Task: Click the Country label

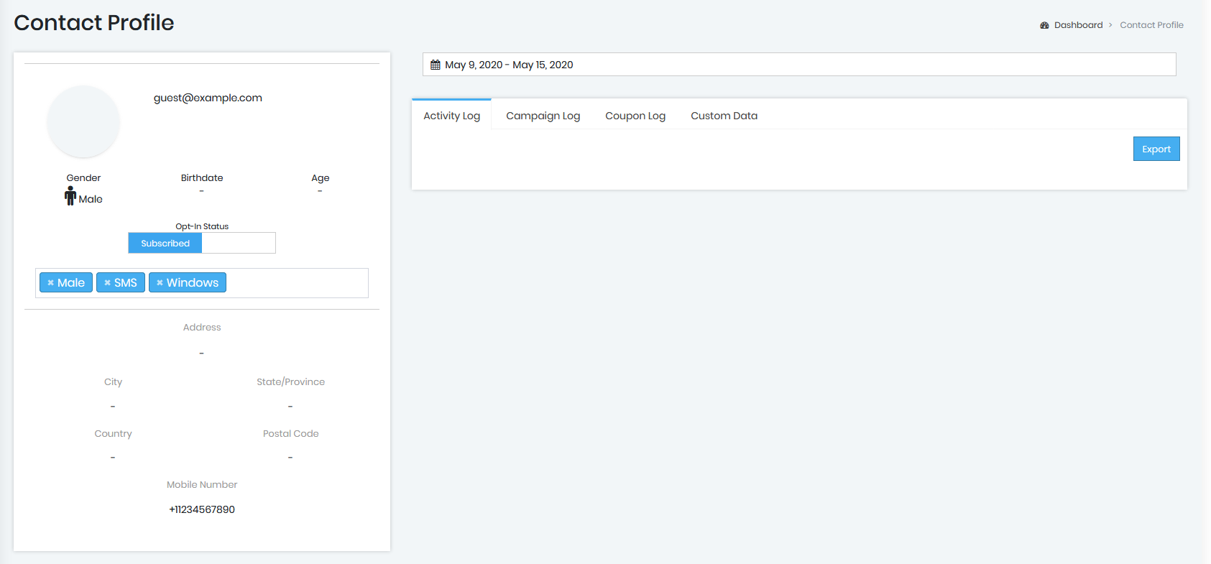Action: point(113,434)
